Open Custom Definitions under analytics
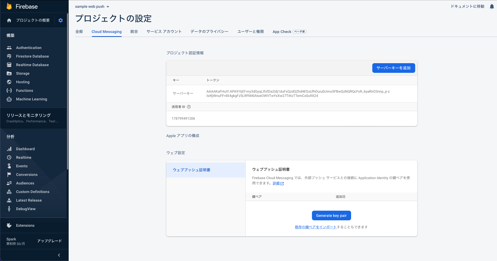The height and width of the screenshot is (261, 497). (x=33, y=192)
